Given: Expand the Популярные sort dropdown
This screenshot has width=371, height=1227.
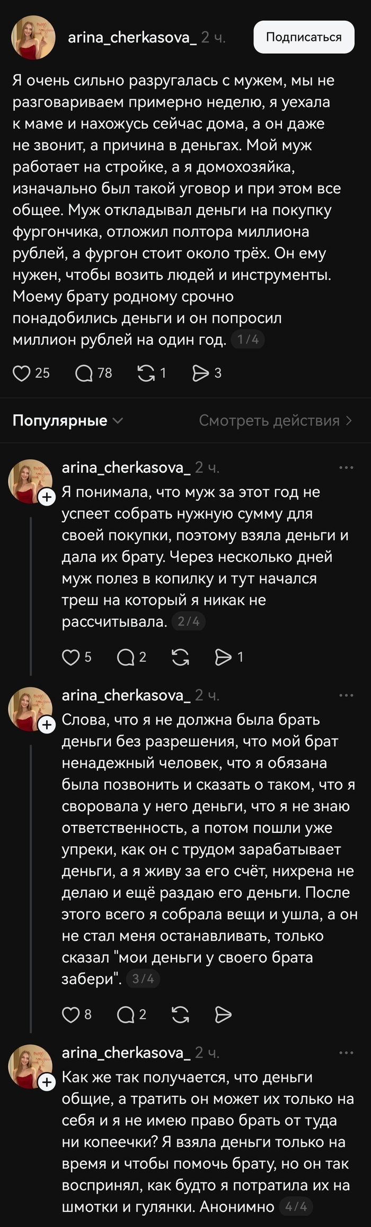Looking at the screenshot, I should [x=67, y=421].
